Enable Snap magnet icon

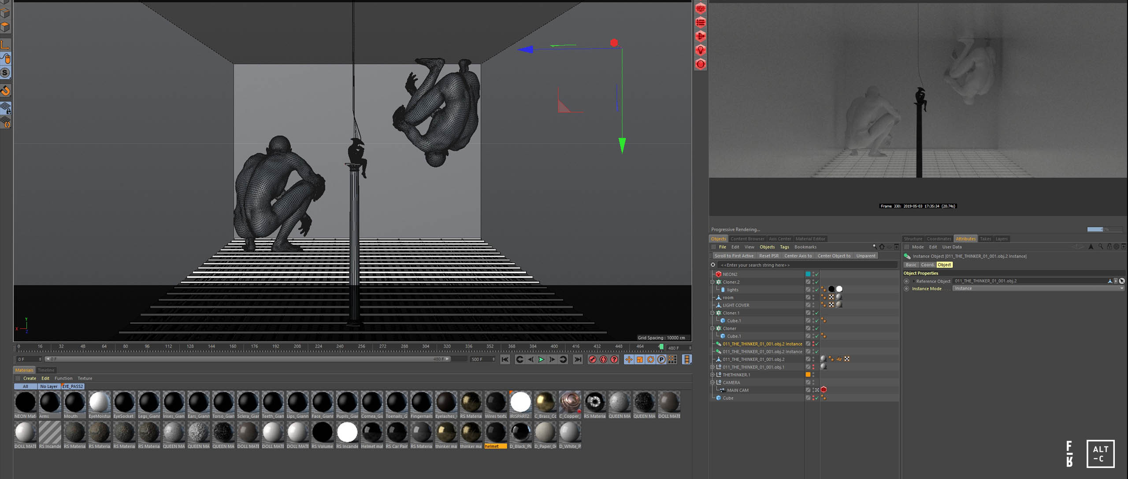[x=5, y=91]
